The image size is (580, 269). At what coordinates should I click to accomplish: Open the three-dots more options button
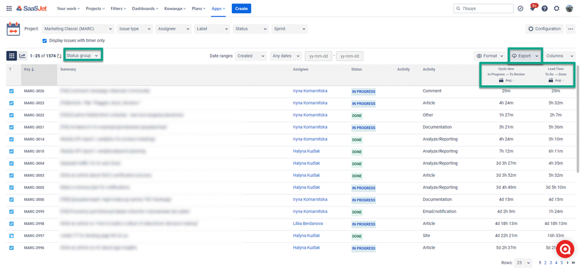570,29
